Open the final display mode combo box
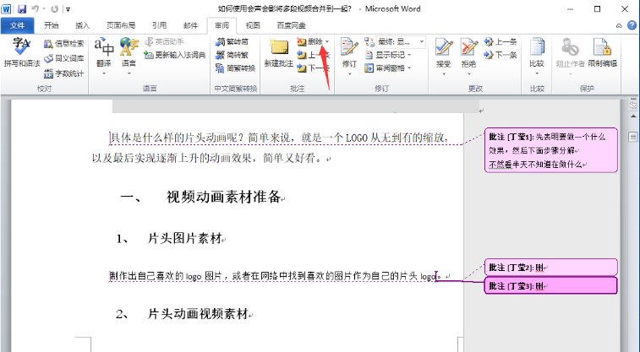The height and width of the screenshot is (352, 640). pos(401,41)
